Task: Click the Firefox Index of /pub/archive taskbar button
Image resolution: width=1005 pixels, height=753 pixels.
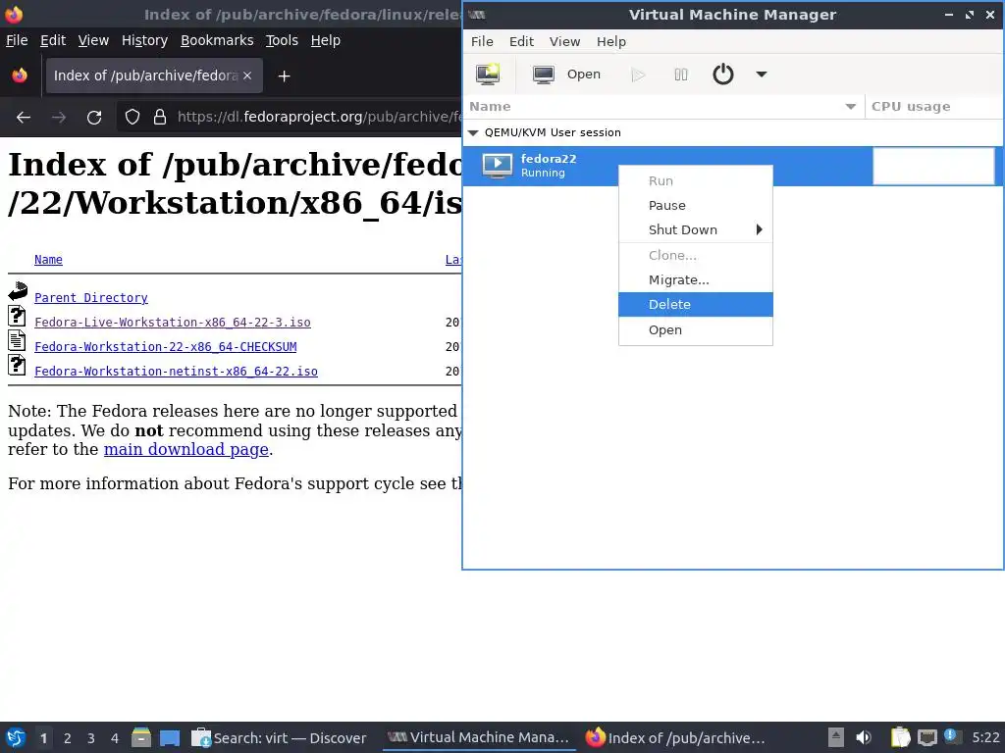Action: pos(677,738)
